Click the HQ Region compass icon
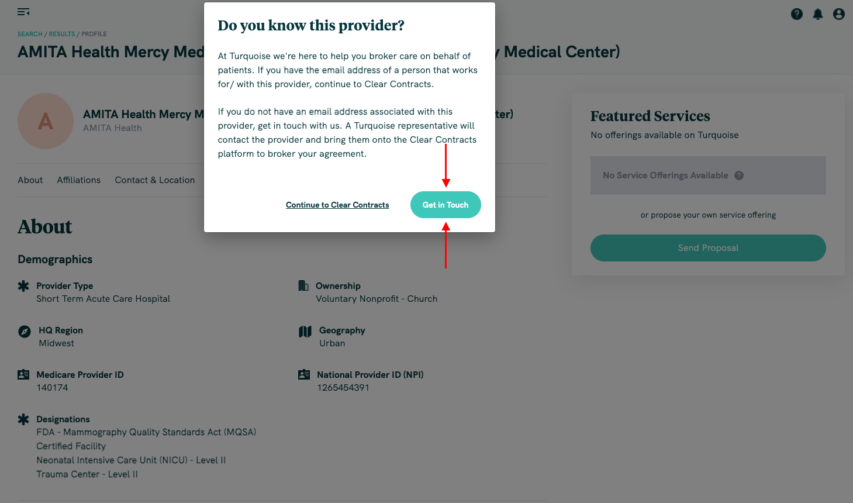 tap(25, 332)
